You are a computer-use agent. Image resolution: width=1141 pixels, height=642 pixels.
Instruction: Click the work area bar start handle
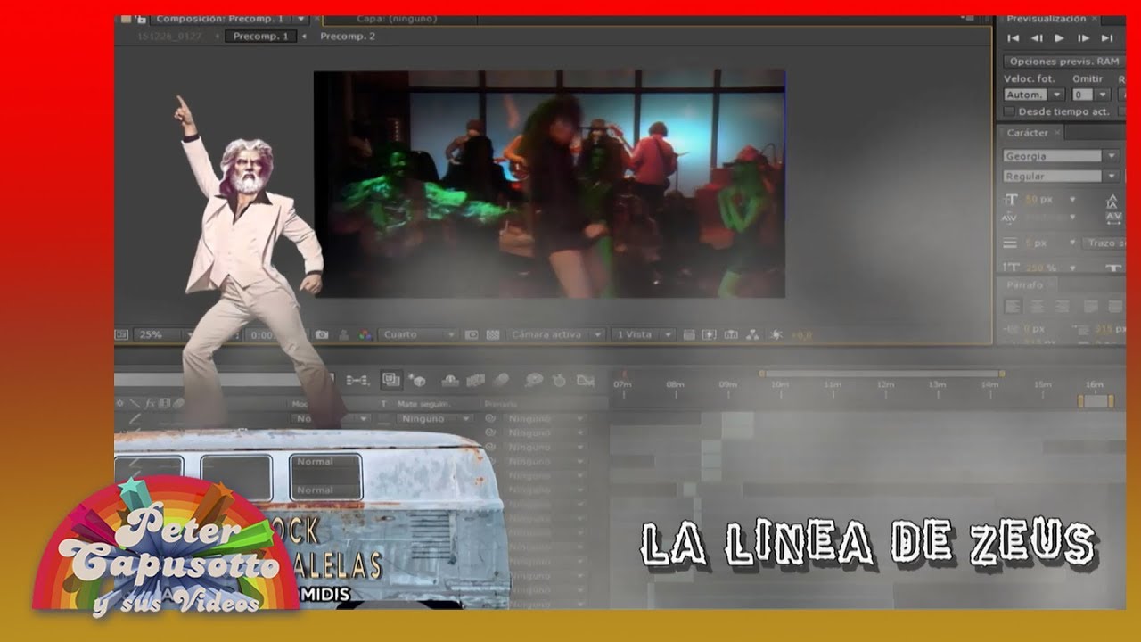click(761, 374)
